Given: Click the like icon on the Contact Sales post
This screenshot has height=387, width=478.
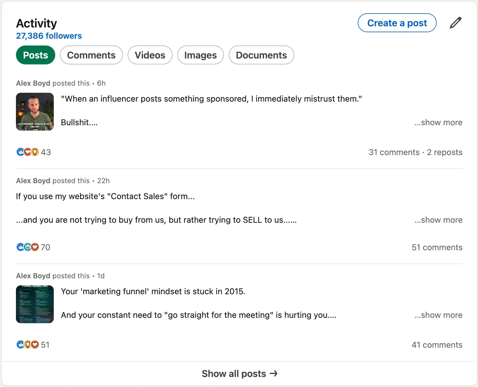Looking at the screenshot, I should click(20, 247).
